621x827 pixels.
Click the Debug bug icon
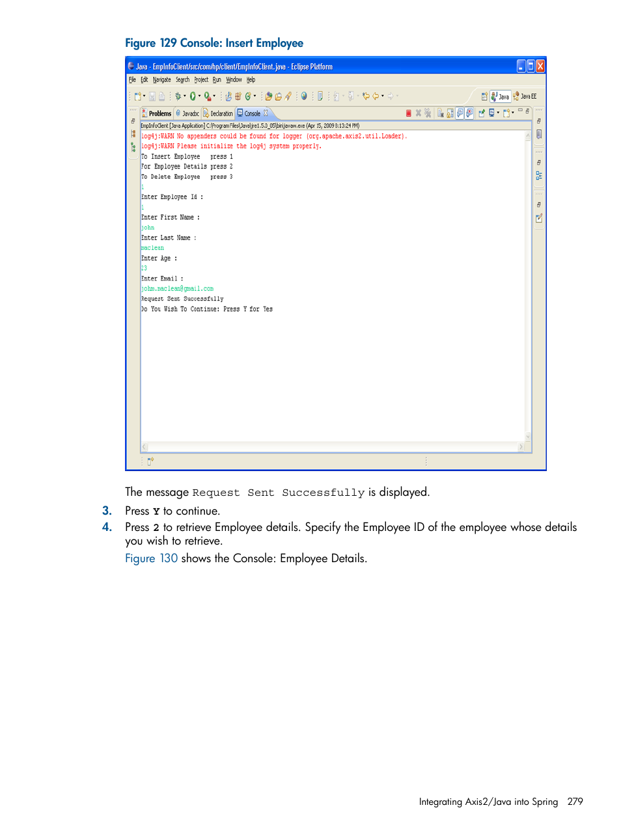(x=178, y=96)
